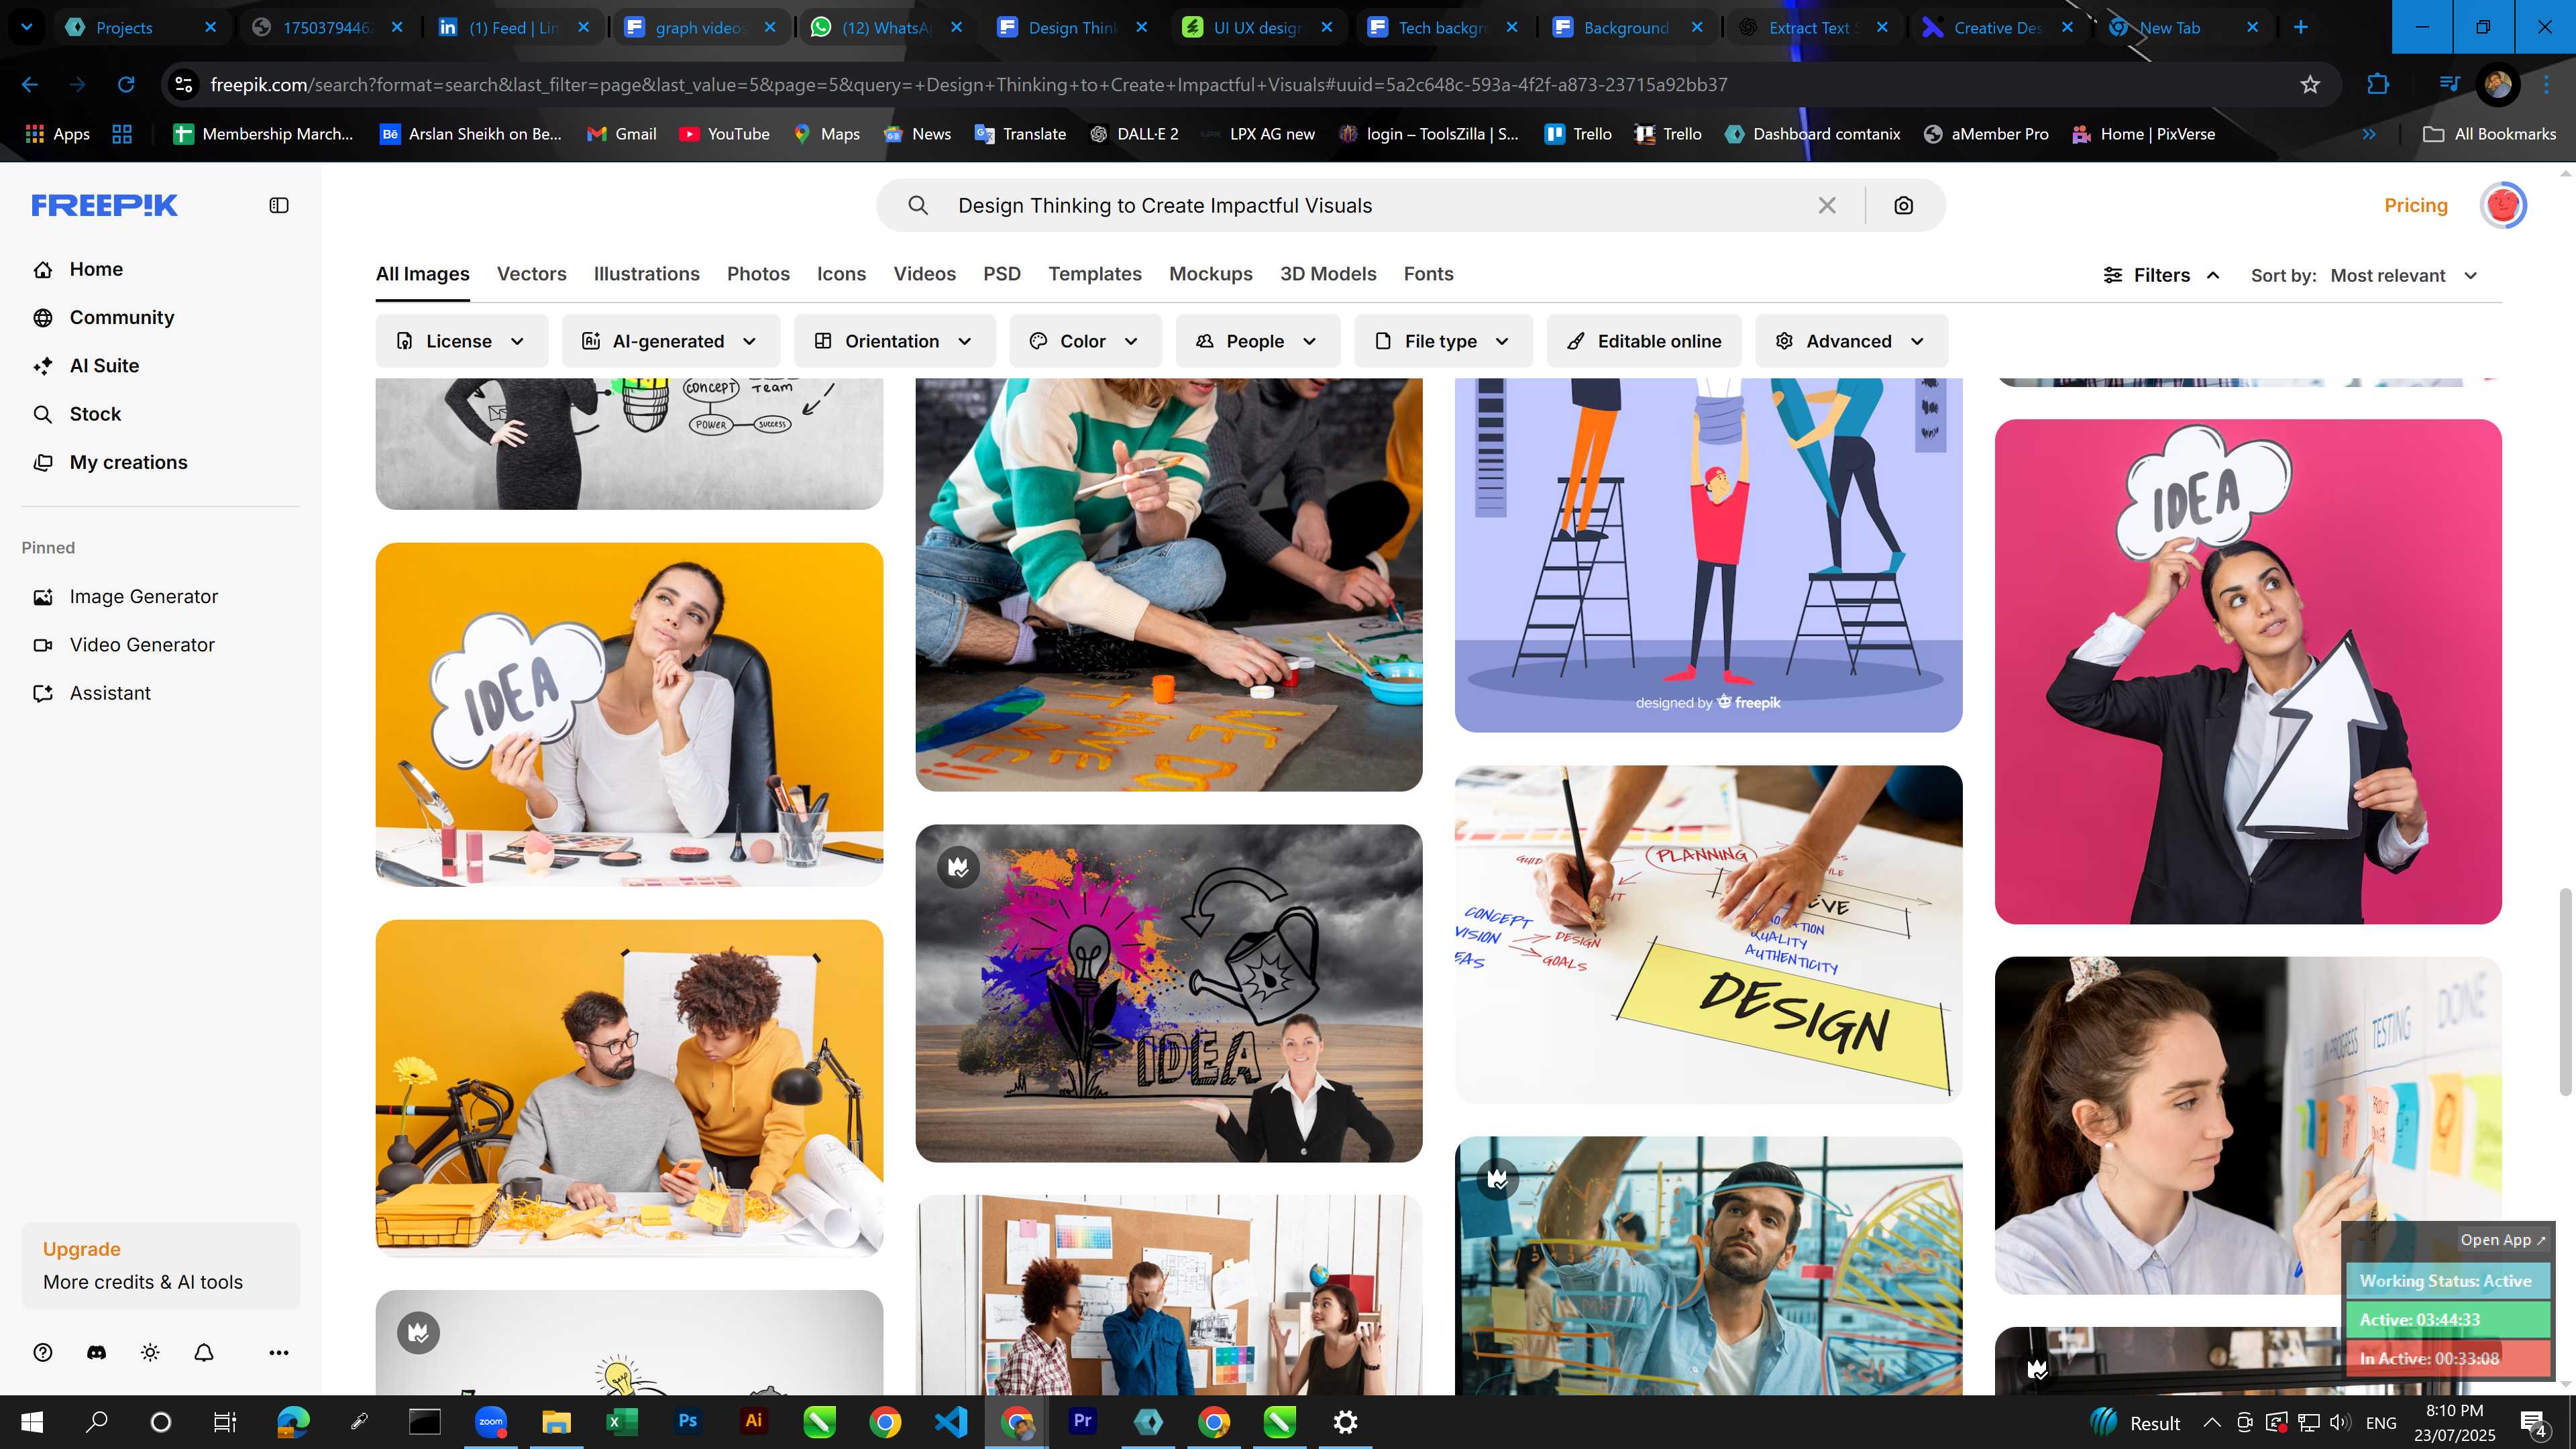
Task: Switch to the Fonts tab
Action: coord(1428,274)
